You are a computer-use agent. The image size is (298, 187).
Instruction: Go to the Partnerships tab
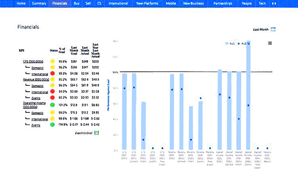(223, 3)
